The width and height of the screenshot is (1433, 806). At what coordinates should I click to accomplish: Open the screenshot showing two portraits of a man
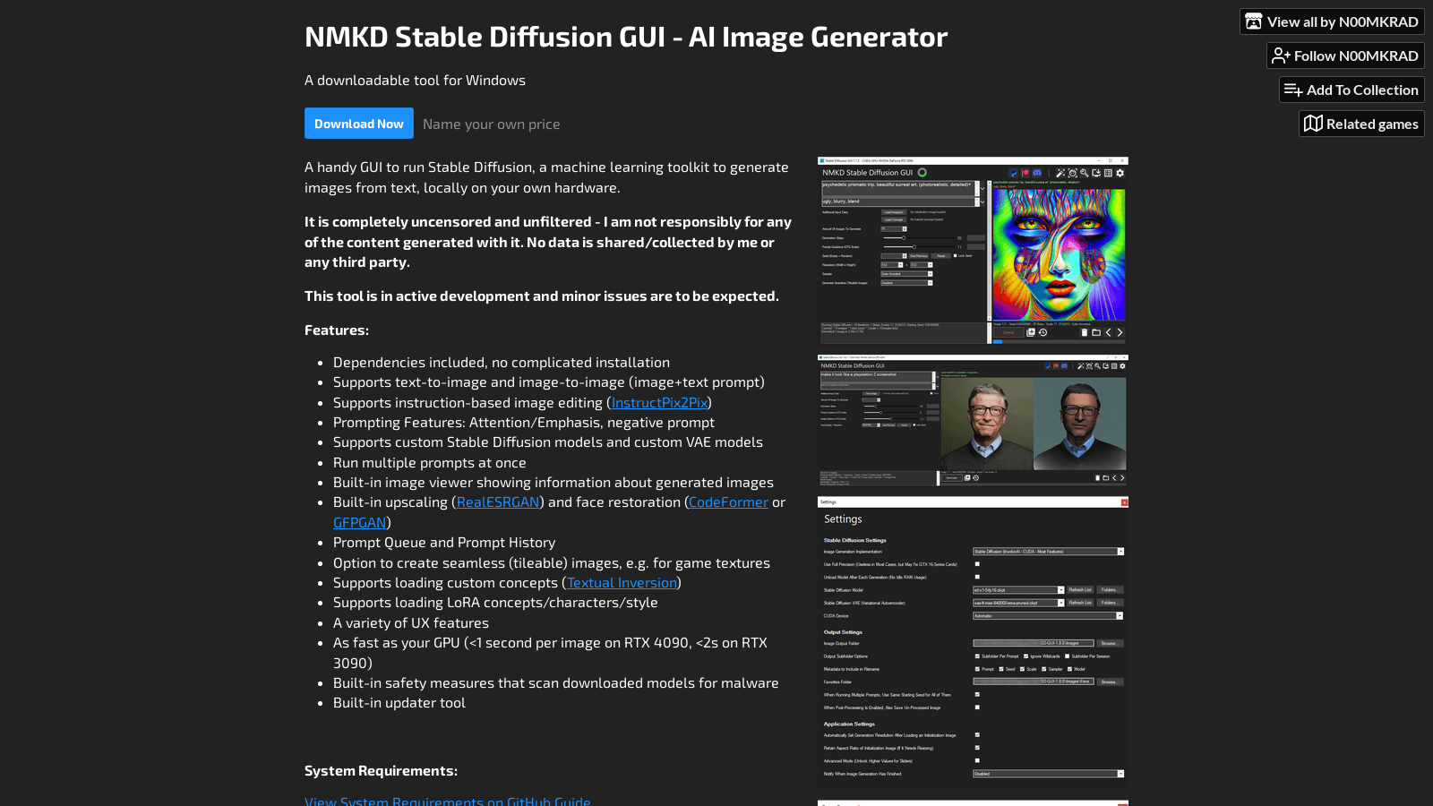point(973,421)
